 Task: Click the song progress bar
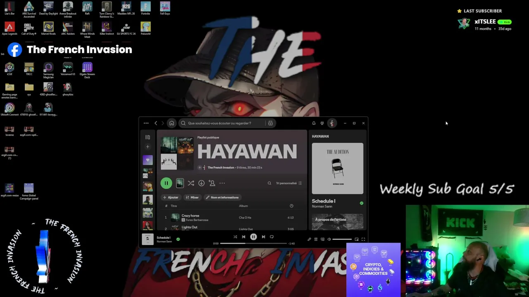[x=253, y=243]
